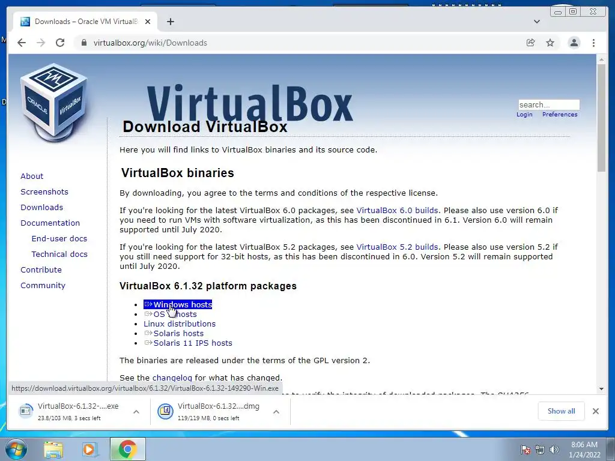
Task: Open Technical docs sidebar link
Action: pyautogui.click(x=59, y=255)
